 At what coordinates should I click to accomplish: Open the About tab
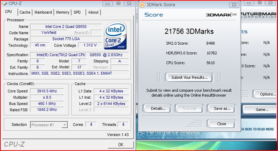point(93,12)
